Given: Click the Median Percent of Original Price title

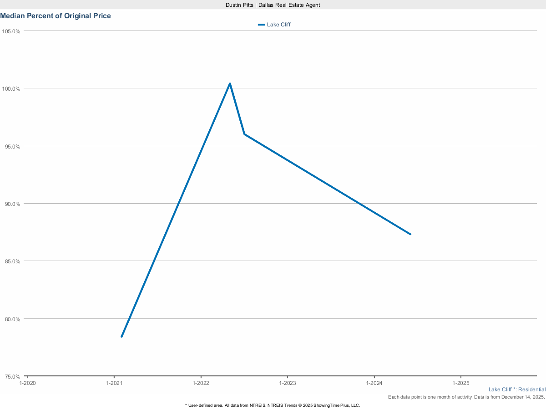Looking at the screenshot, I should [56, 16].
